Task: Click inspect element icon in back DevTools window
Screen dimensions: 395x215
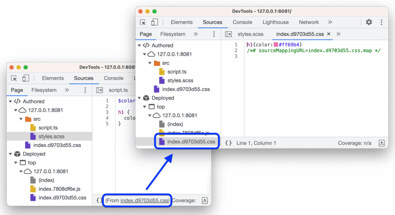Action: [x=14, y=78]
